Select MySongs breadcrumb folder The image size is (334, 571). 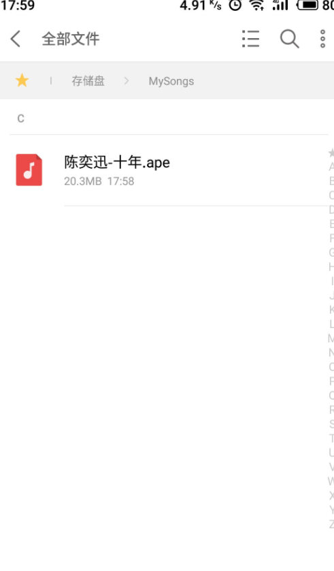coord(171,81)
